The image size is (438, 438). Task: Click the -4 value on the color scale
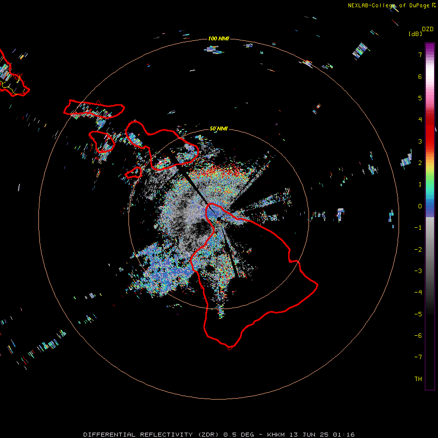point(418,292)
